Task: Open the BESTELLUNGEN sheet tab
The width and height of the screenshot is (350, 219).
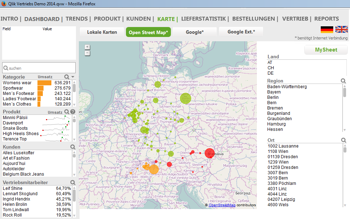Action: [254, 19]
